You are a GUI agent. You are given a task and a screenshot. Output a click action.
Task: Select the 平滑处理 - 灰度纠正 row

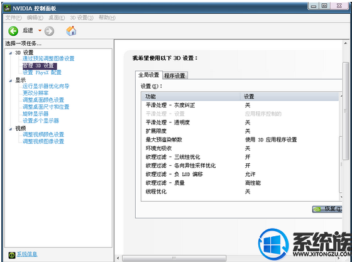coord(240,105)
